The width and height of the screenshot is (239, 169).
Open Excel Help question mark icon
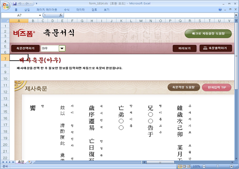click(220, 10)
